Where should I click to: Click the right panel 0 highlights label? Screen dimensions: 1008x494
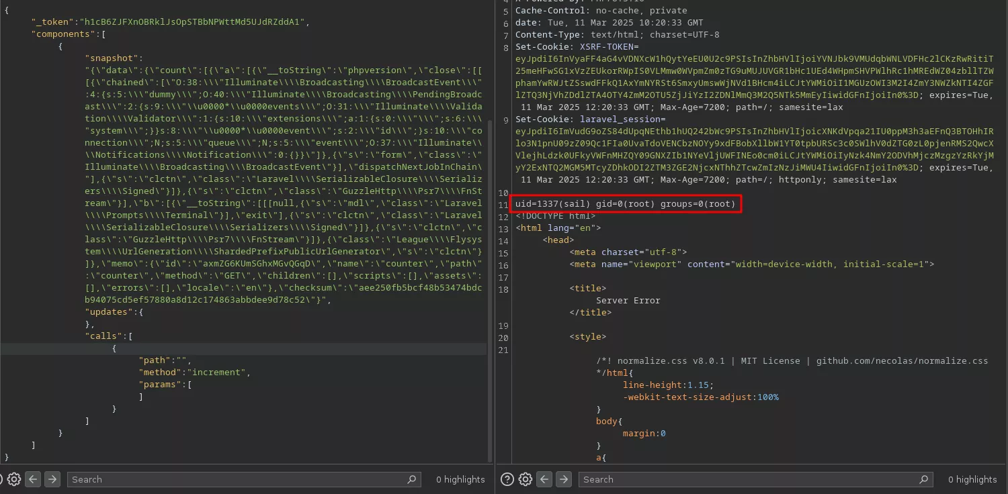coord(972,479)
